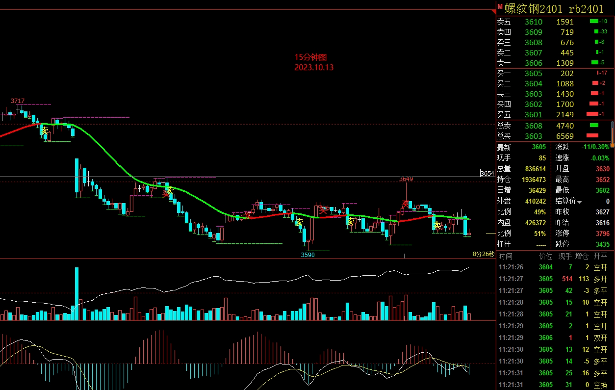Click the 3649 peak price label on chart
Screen dimensions: 615x390
click(x=406, y=179)
